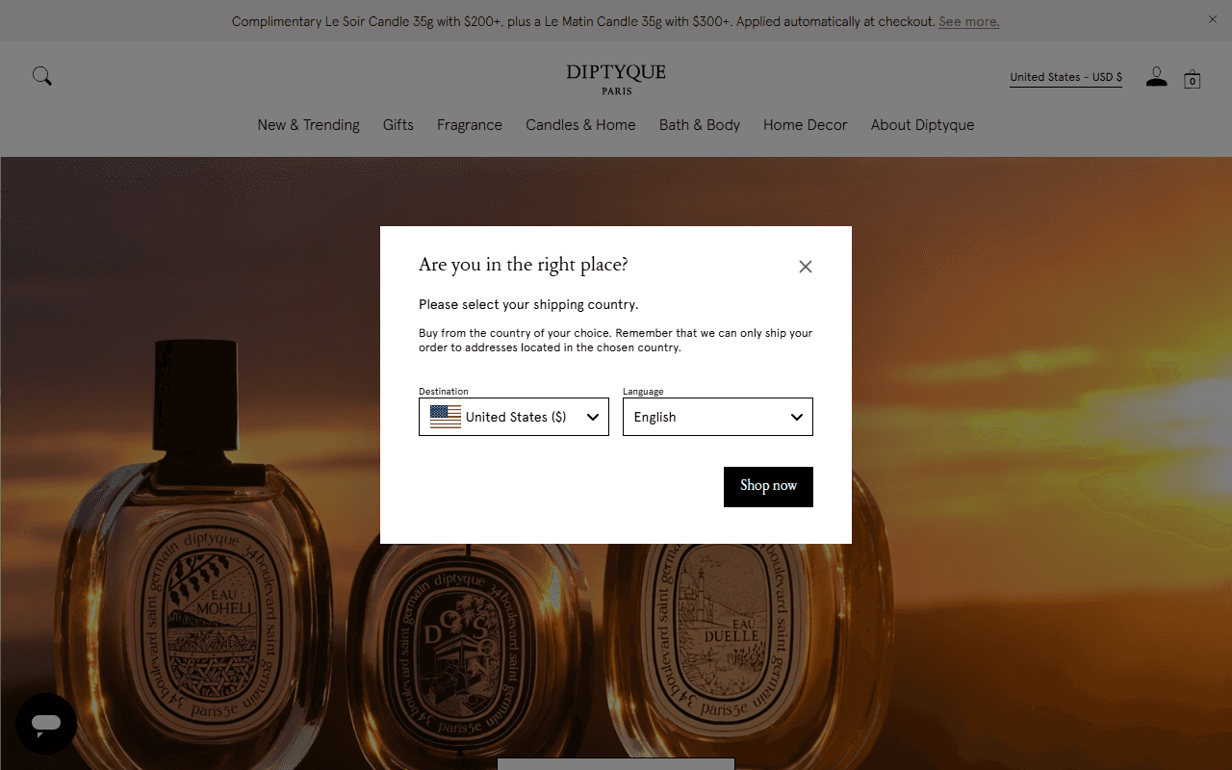
Task: Click the Shop now button
Action: 768,486
